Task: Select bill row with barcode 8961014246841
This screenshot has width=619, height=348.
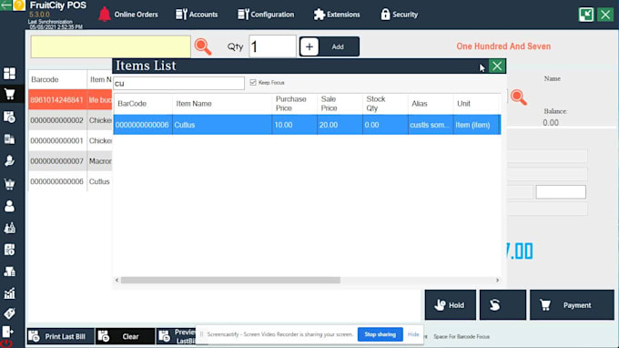Action: point(70,100)
